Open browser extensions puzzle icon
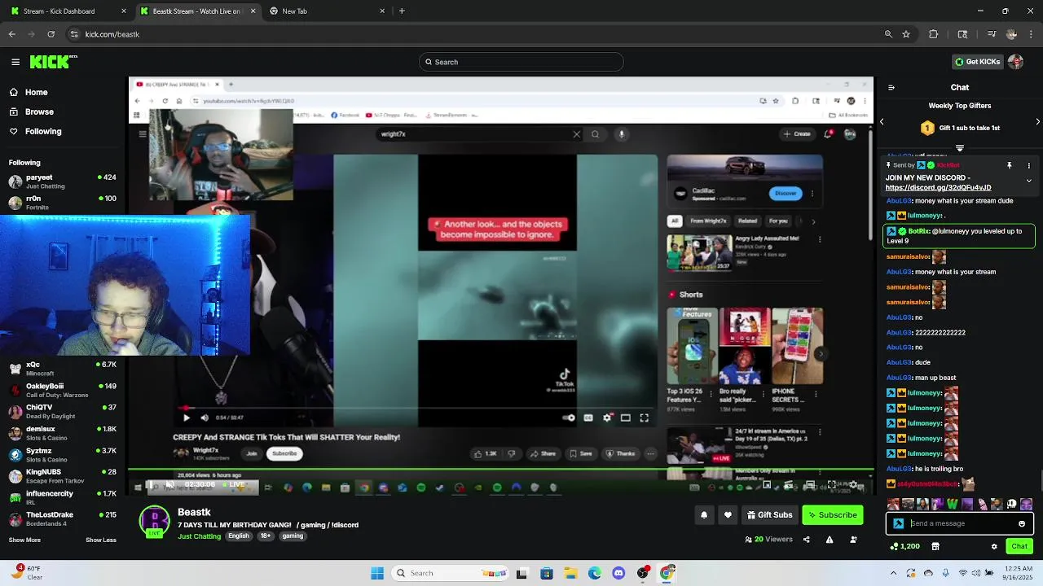Viewport: 1043px width, 586px height. [934, 34]
